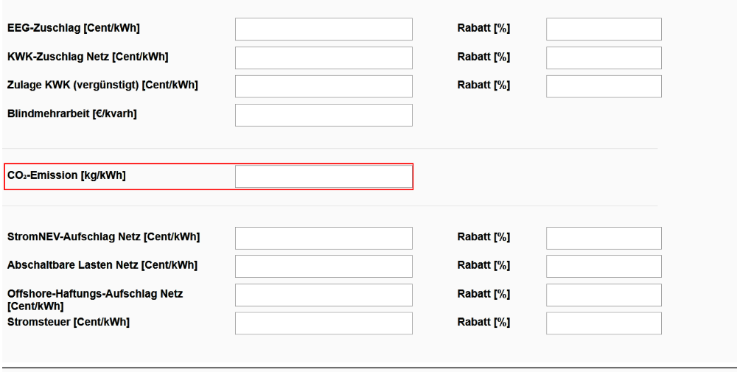Click the Blindmehrarbeit [€/kvarh] label text
Viewport: 737px width, 372px height.
[71, 113]
